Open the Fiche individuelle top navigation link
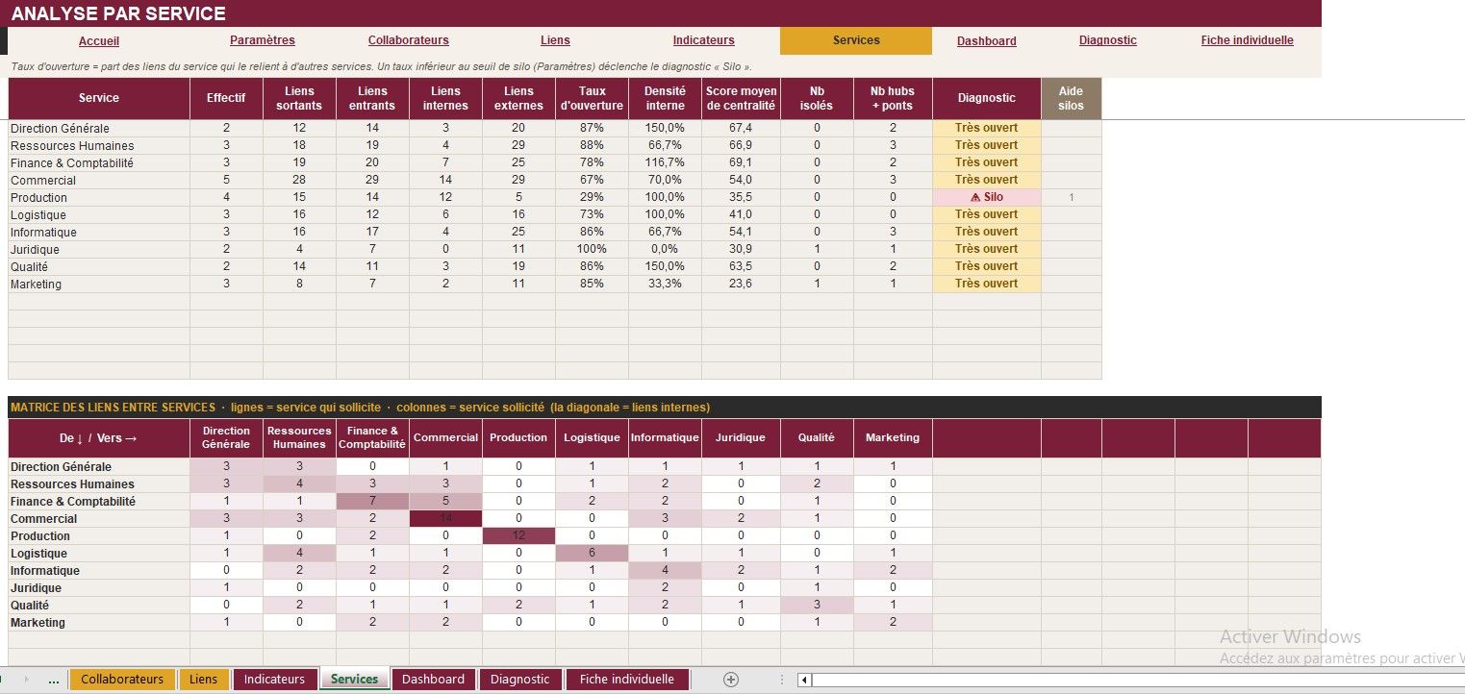1465x694 pixels. pyautogui.click(x=1248, y=40)
